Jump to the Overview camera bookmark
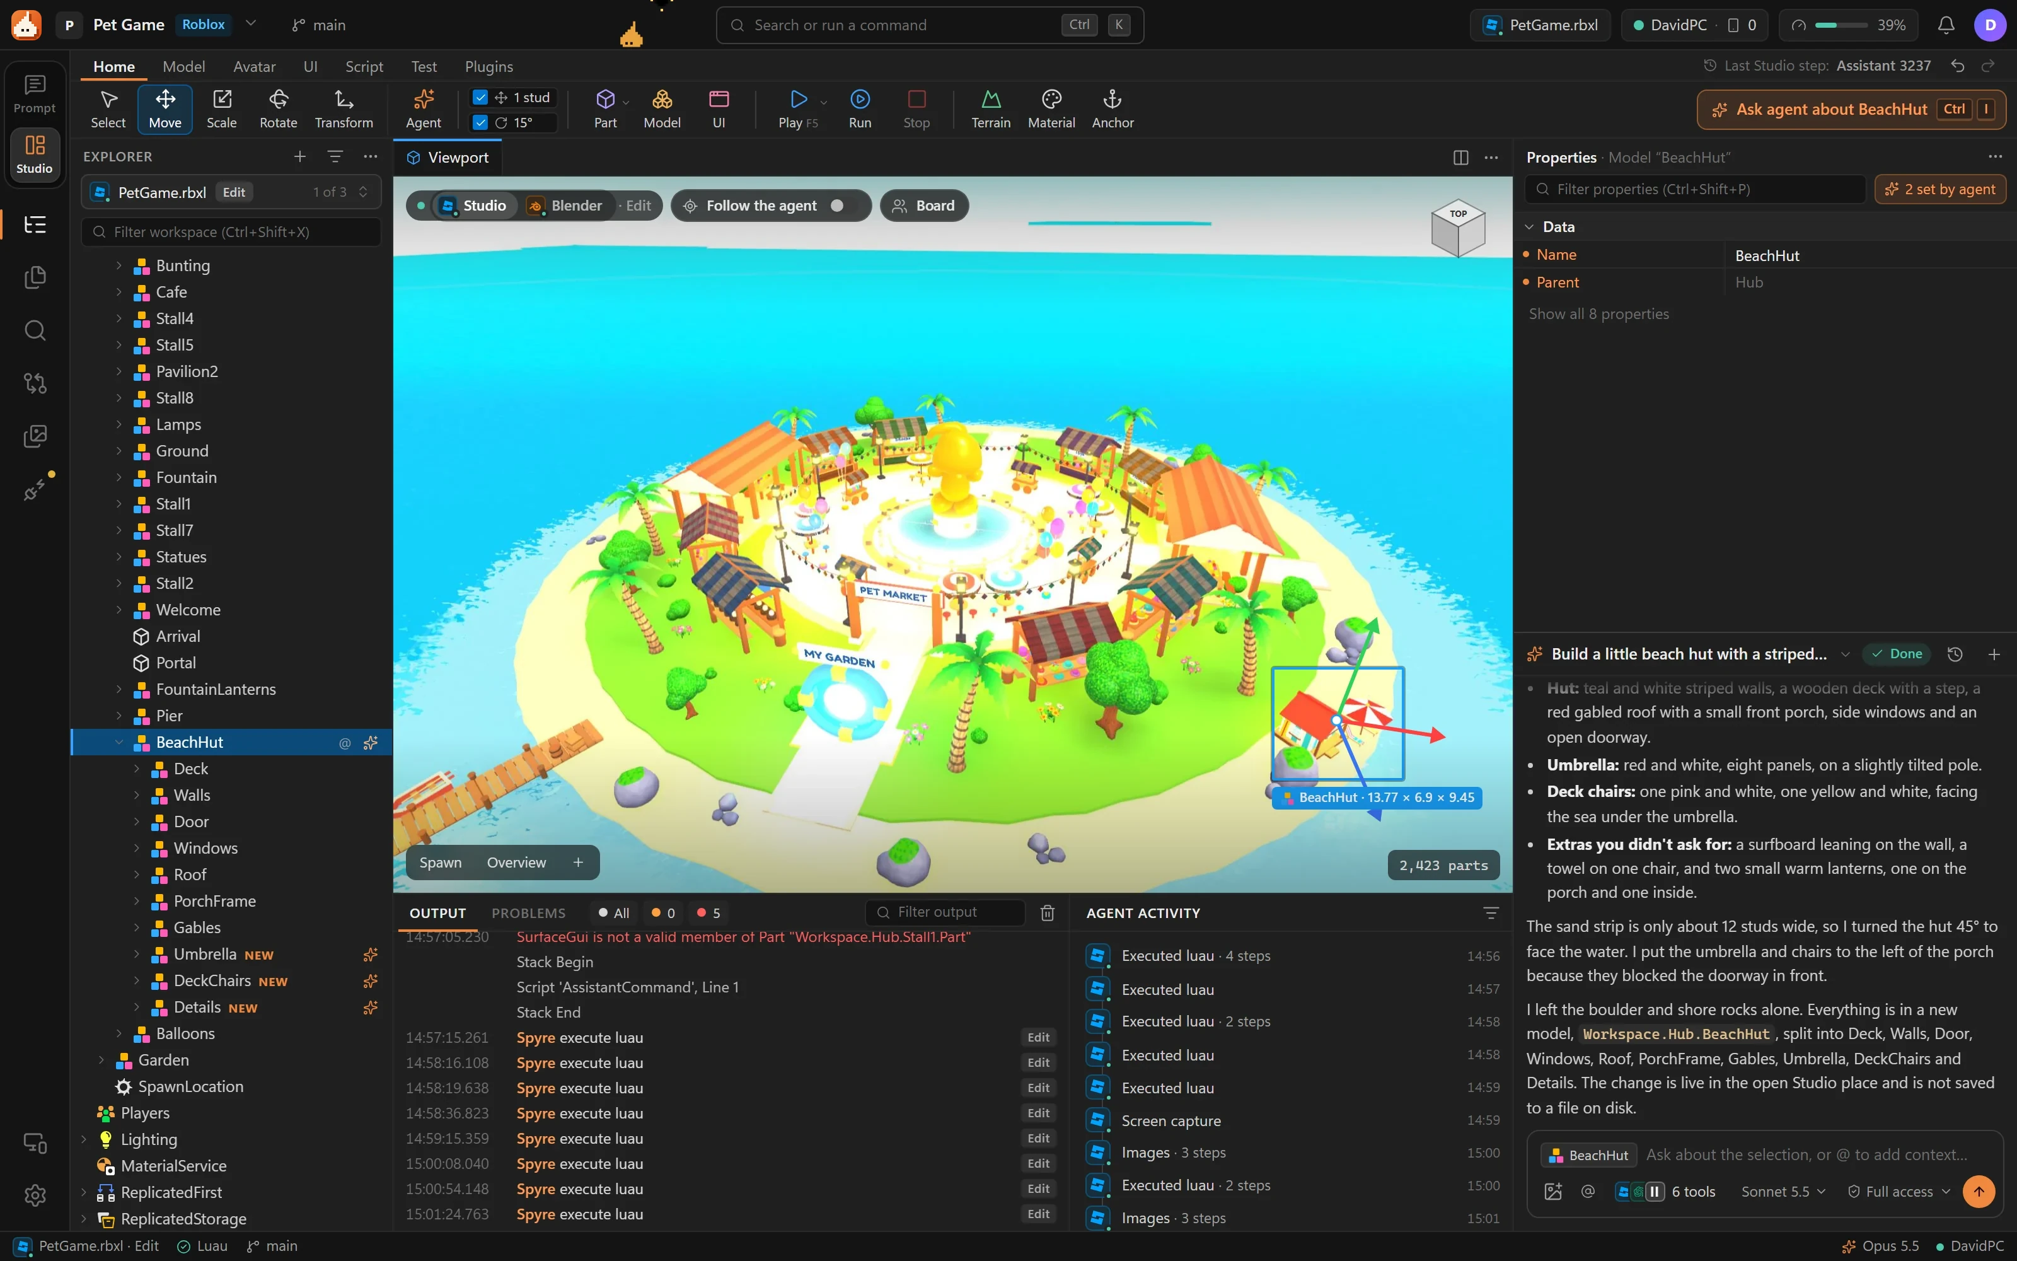This screenshot has height=1261, width=2017. (516, 863)
